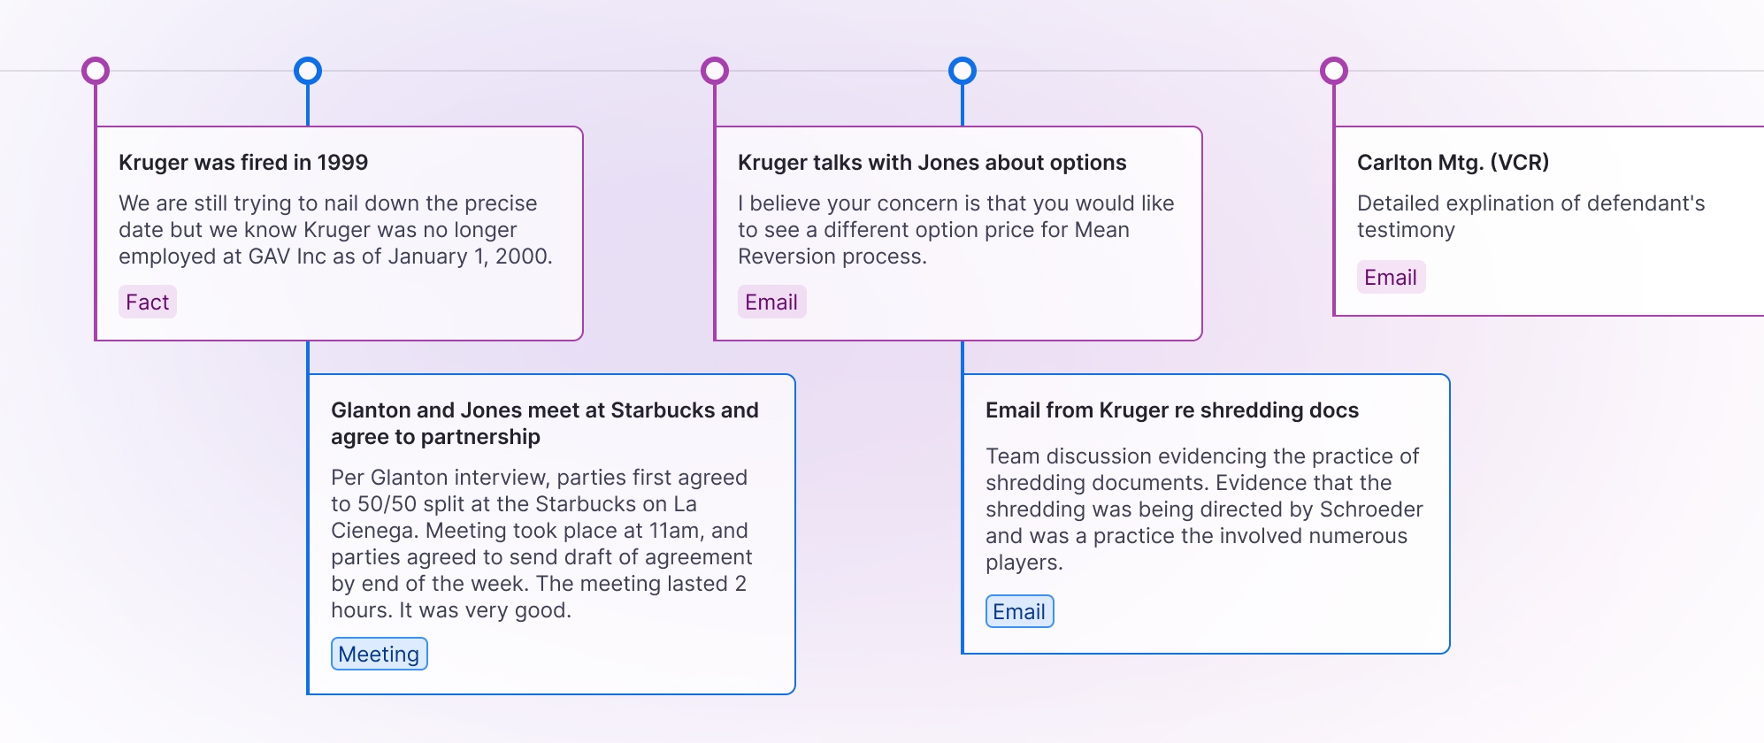Select the blue marker above shredding docs email
The height and width of the screenshot is (743, 1764).
click(963, 71)
